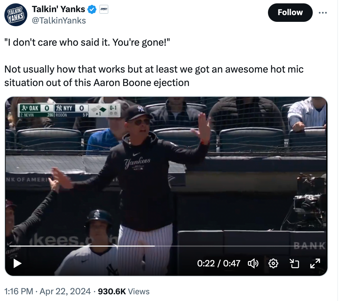The width and height of the screenshot is (340, 301).
Task: Click the @TalkinYanks handle
Action: [59, 20]
